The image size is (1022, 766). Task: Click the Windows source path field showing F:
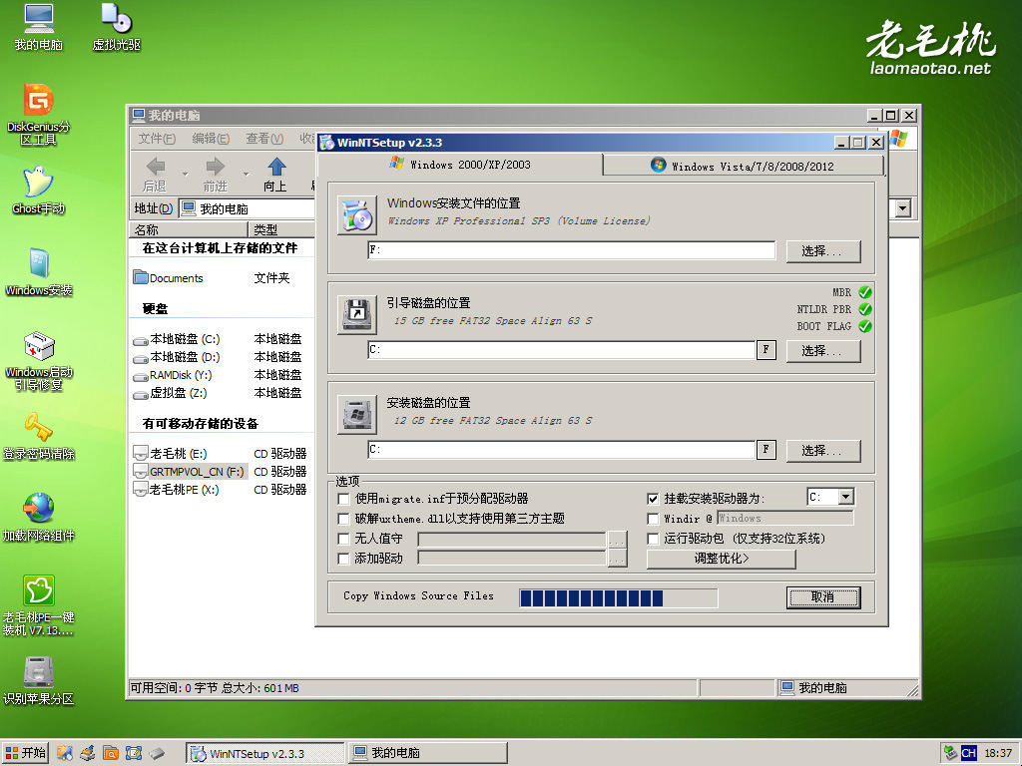pos(572,250)
